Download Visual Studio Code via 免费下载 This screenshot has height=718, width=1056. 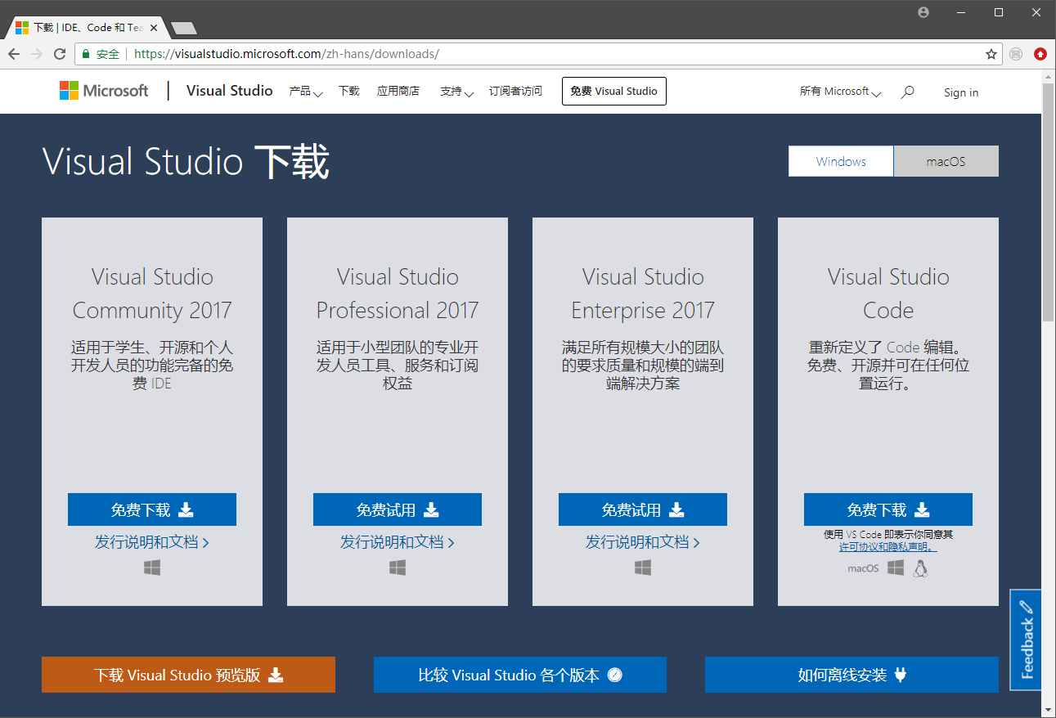(x=888, y=509)
